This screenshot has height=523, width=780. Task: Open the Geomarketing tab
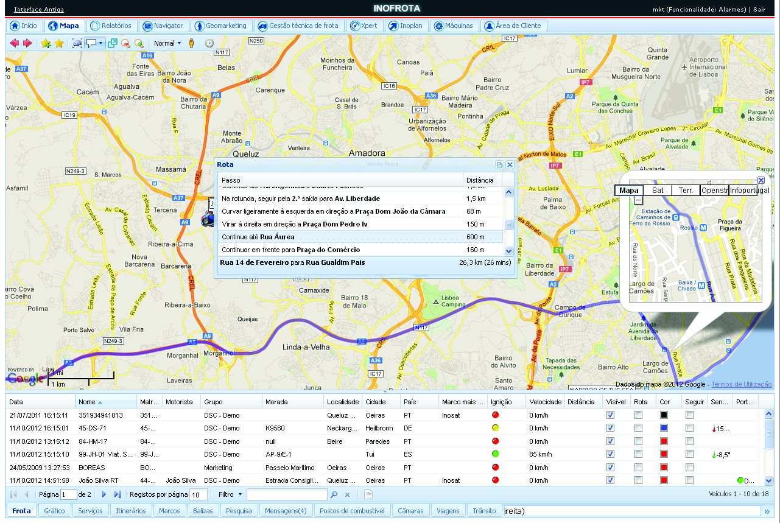click(x=221, y=26)
